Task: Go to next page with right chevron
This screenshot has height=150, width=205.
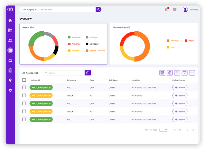Action: point(193,130)
